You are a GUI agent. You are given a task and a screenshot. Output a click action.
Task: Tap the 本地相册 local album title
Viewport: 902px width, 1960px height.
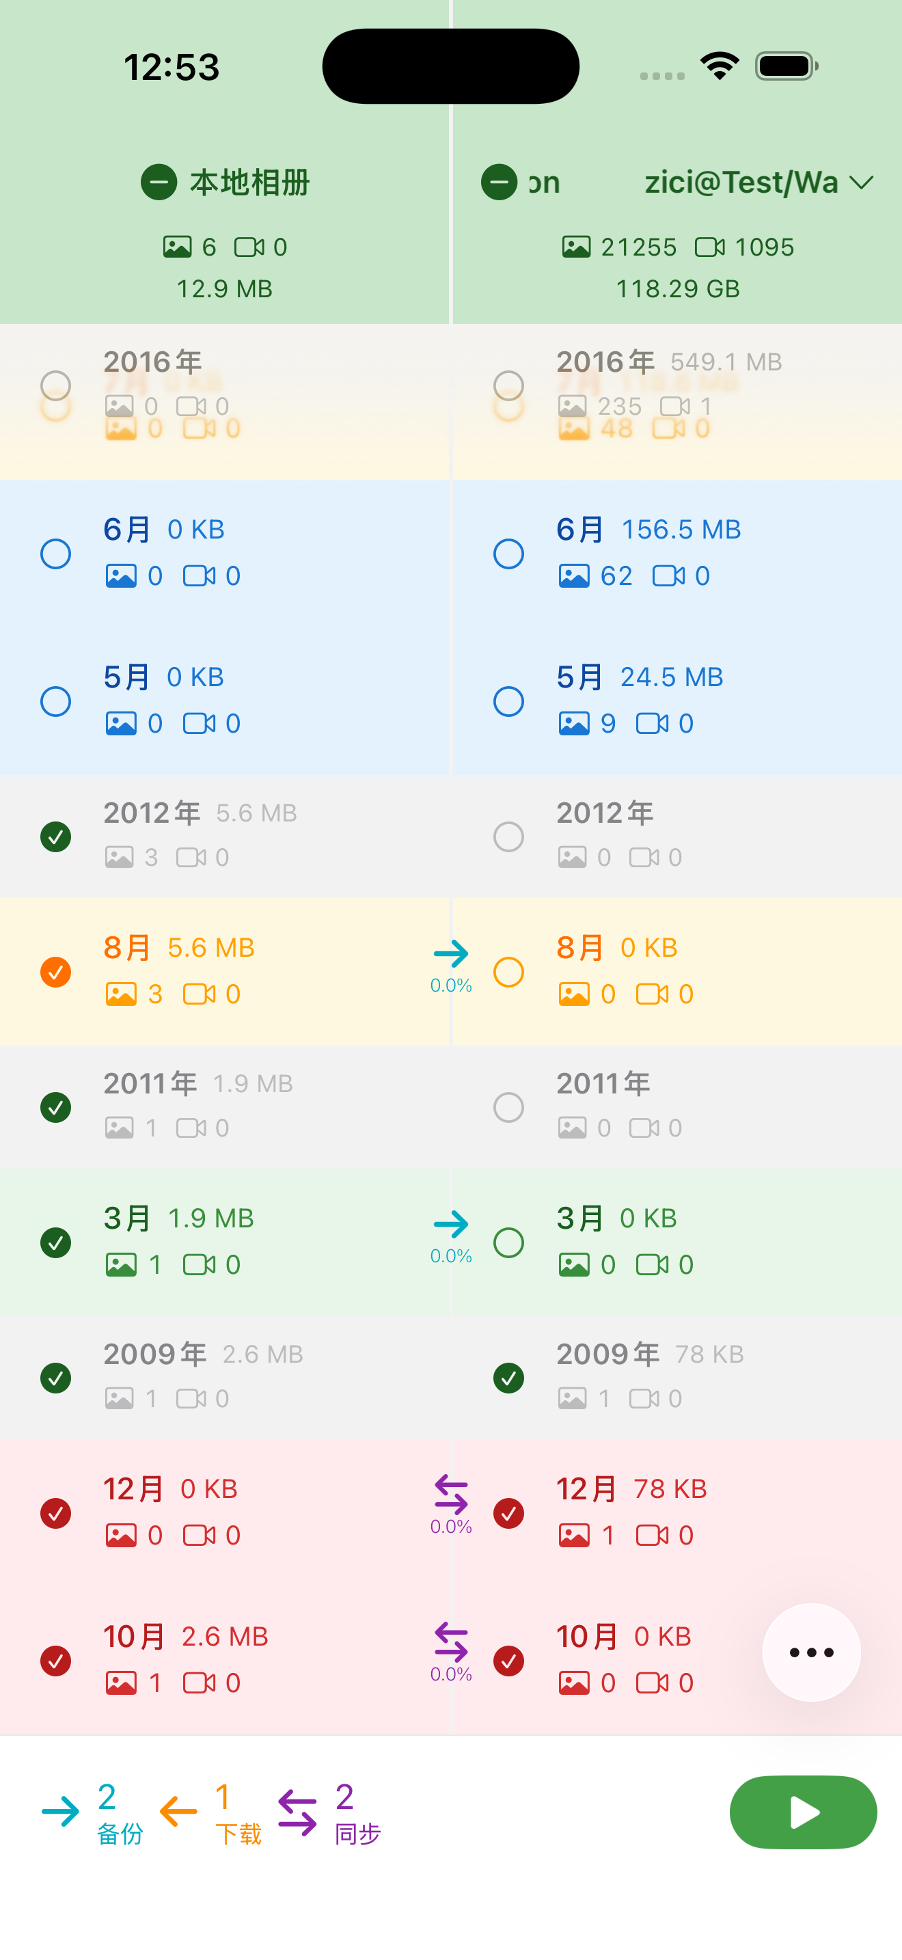(x=249, y=182)
